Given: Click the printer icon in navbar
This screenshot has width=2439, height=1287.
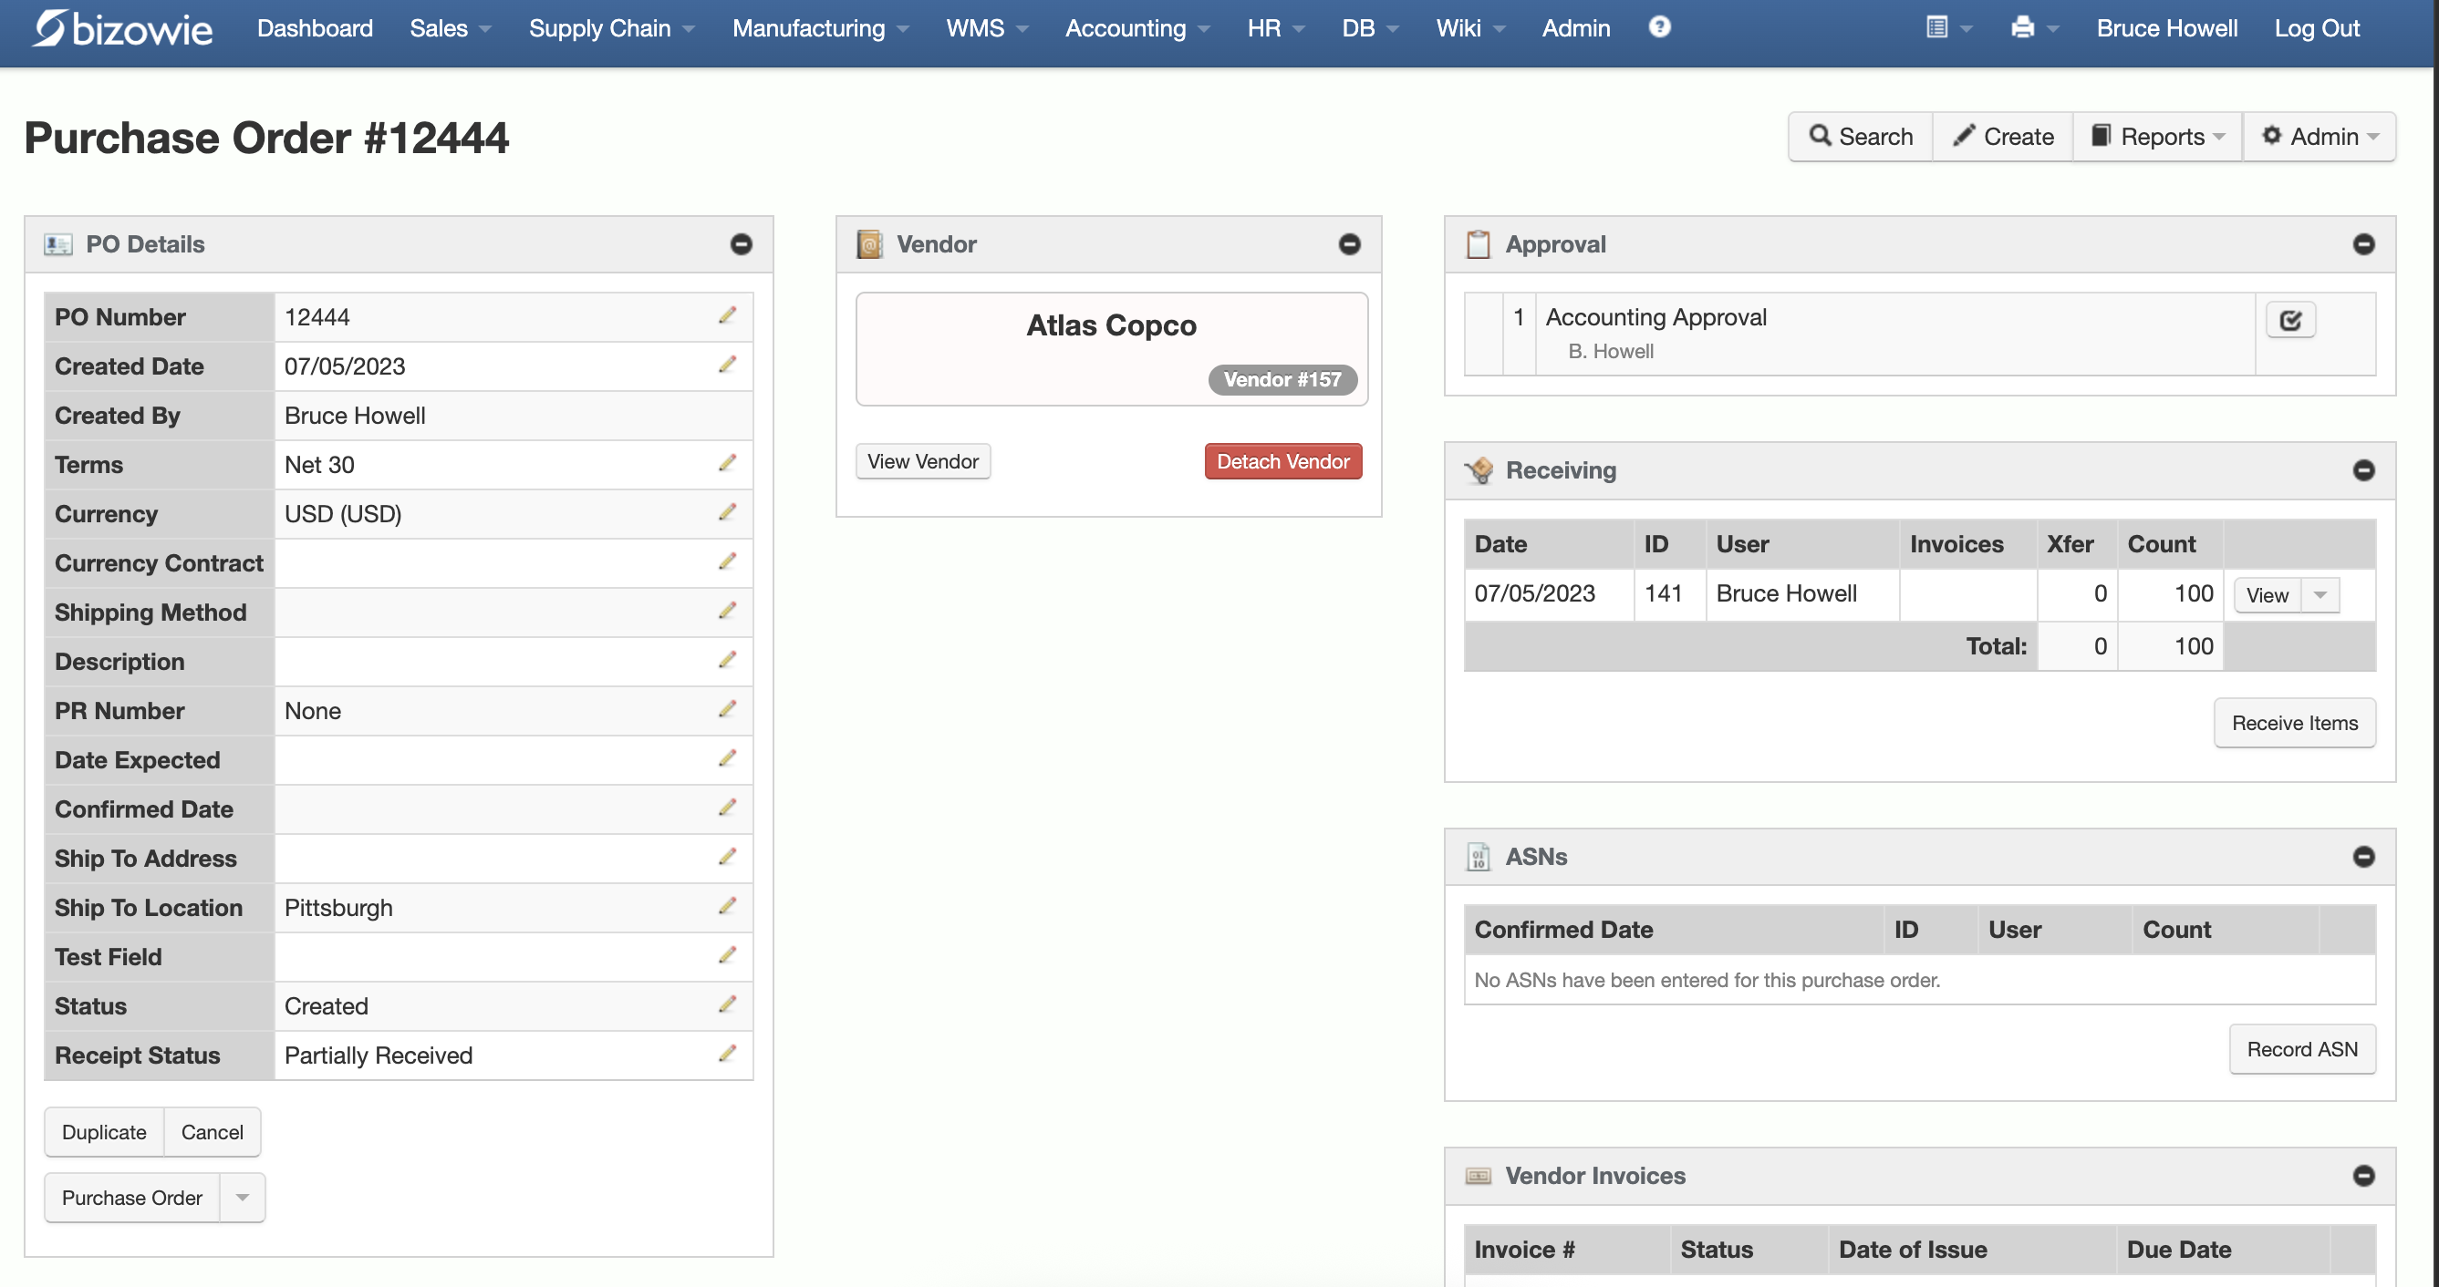Looking at the screenshot, I should pos(2021,27).
